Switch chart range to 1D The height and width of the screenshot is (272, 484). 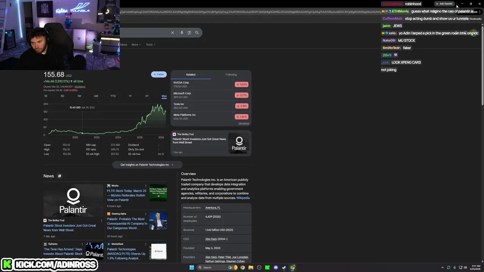click(46, 96)
